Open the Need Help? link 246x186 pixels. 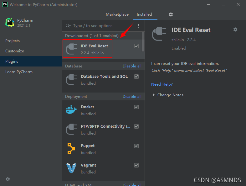(162, 84)
